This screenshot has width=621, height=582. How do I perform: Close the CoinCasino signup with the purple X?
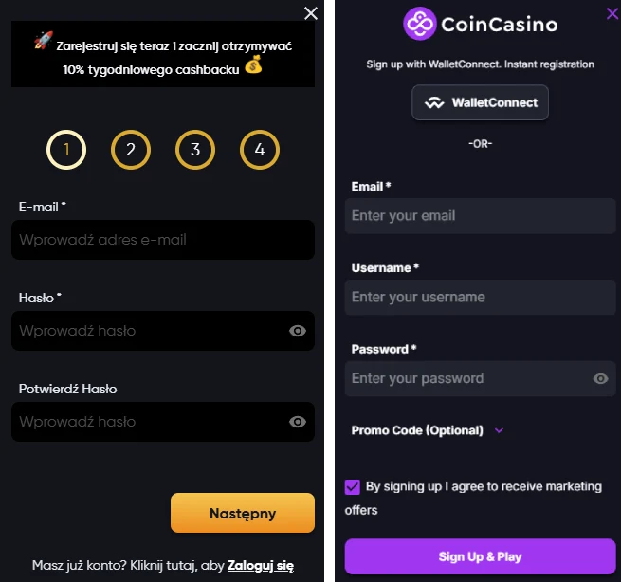click(612, 14)
